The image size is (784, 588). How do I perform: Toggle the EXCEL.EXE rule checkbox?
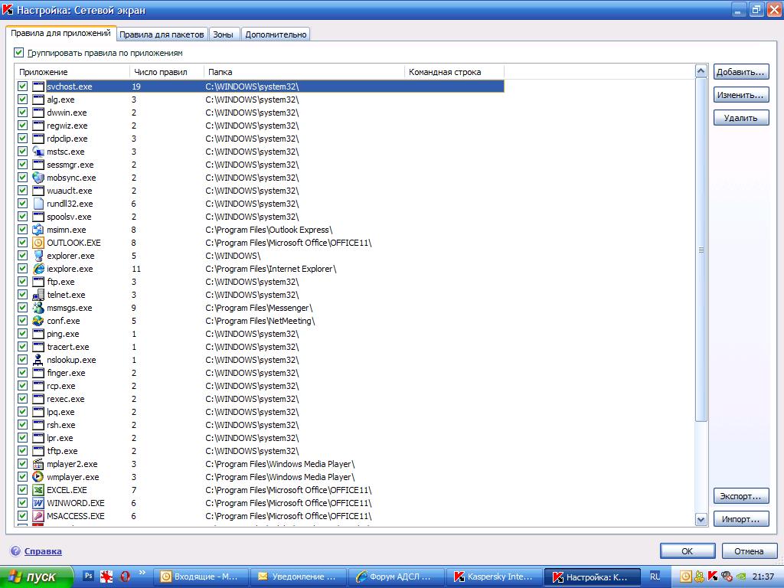(x=22, y=490)
